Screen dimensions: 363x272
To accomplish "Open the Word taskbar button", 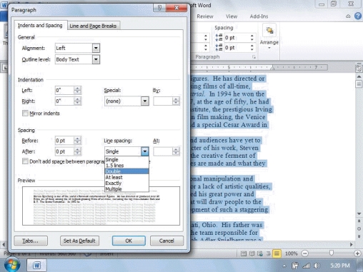I will tap(36, 265).
